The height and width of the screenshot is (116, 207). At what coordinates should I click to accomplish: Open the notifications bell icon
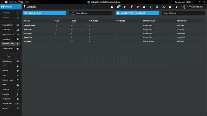[131, 7]
